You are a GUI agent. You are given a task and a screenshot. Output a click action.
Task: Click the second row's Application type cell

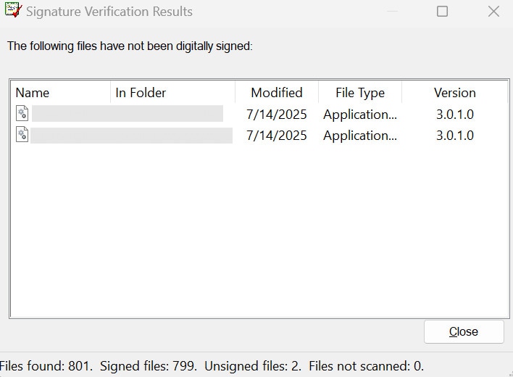[359, 136]
